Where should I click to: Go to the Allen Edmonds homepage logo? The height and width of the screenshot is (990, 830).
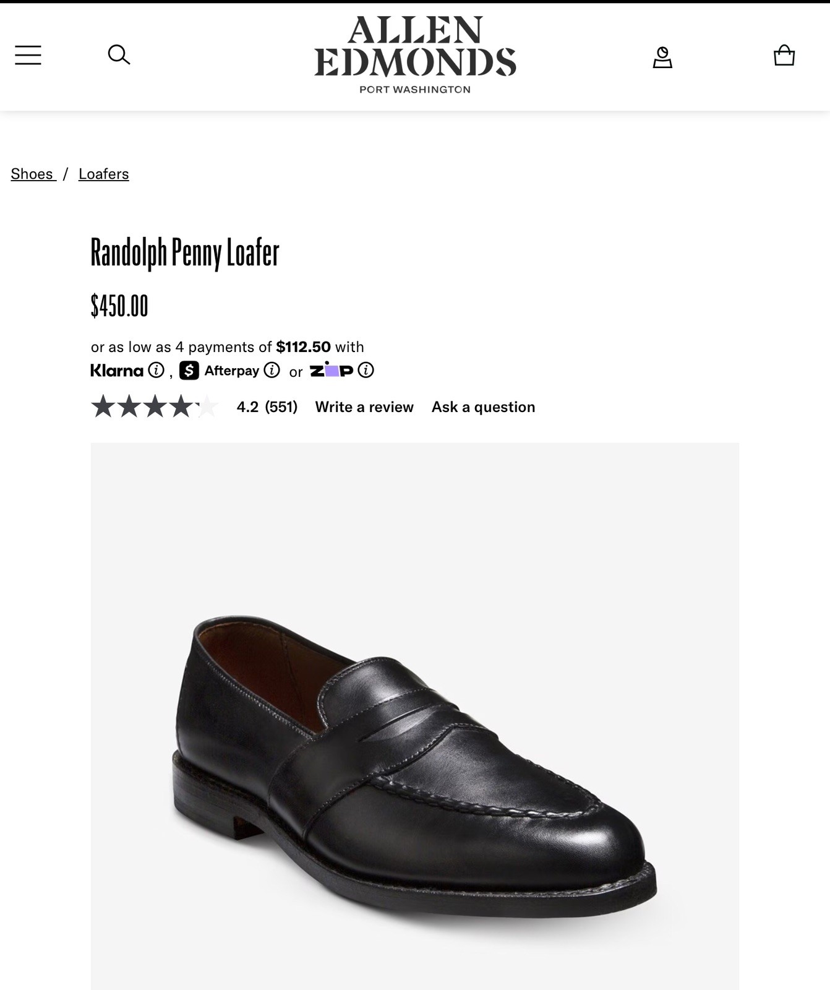pos(415,54)
